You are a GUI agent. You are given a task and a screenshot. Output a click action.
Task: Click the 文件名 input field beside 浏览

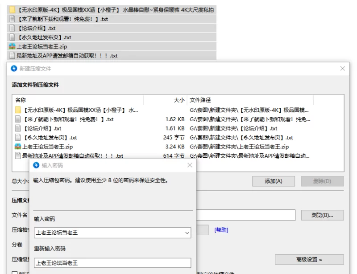pyautogui.click(x=246, y=215)
